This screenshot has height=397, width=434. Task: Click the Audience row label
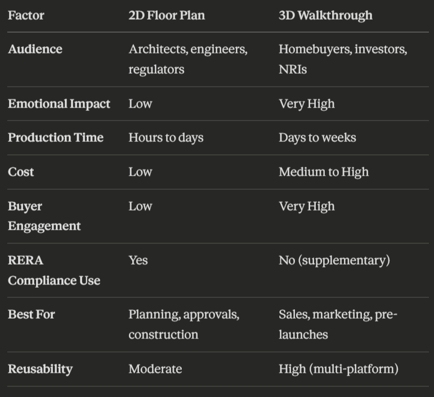tap(35, 50)
